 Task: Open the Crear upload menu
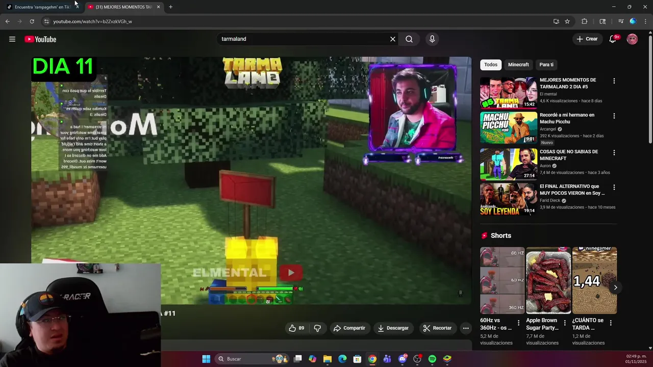coord(587,39)
